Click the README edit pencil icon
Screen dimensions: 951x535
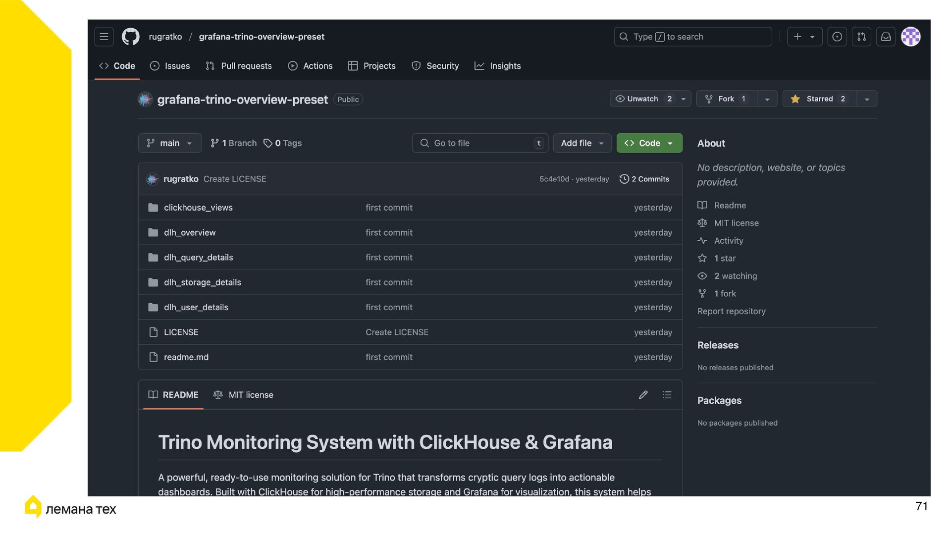pos(643,395)
